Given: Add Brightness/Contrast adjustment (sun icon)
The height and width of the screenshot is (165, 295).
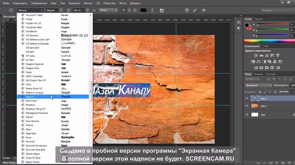Looking at the screenshot, I should [x=255, y=55].
